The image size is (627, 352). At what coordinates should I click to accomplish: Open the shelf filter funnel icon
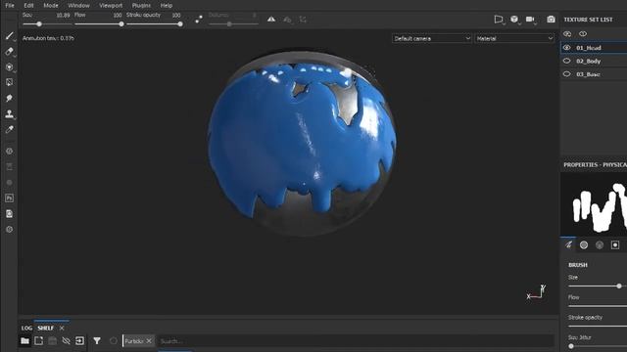tap(97, 341)
